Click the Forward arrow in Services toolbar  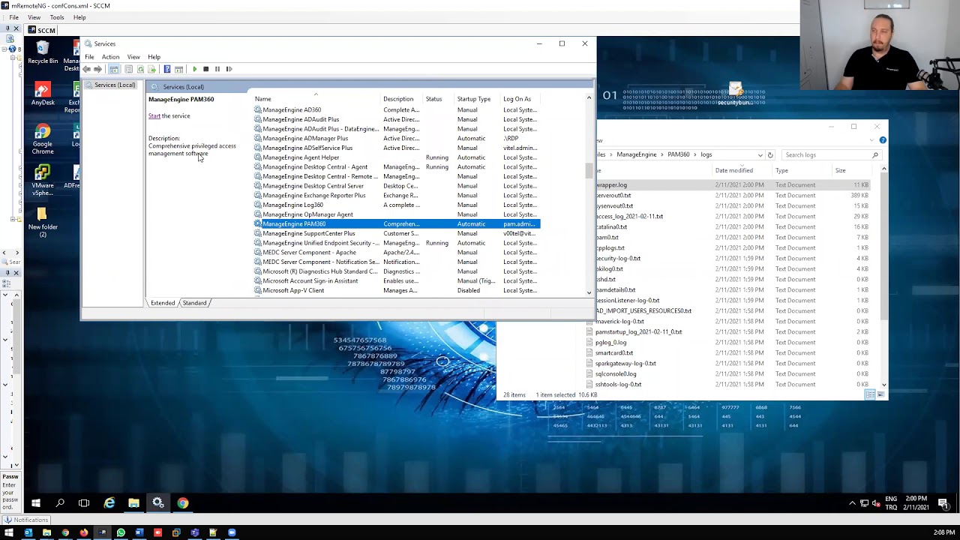98,69
